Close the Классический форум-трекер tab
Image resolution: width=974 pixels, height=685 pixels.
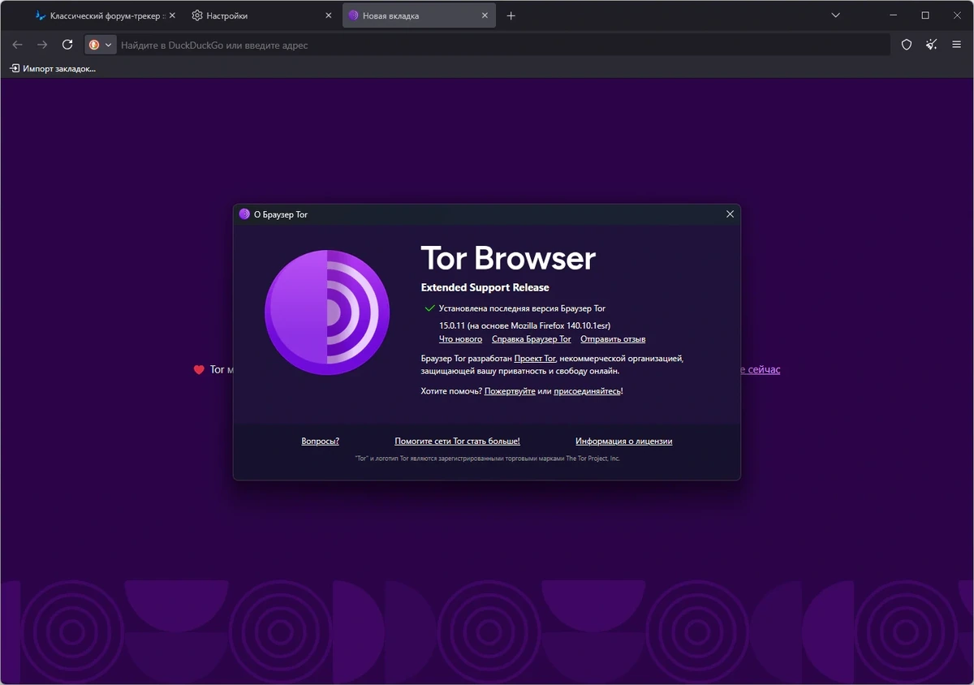[x=171, y=15]
